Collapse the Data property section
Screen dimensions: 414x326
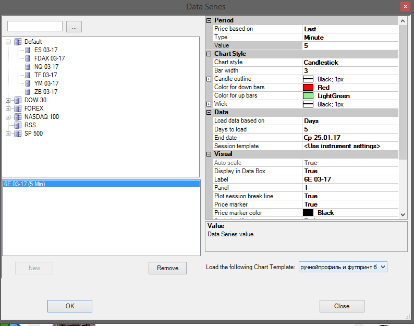click(x=209, y=112)
